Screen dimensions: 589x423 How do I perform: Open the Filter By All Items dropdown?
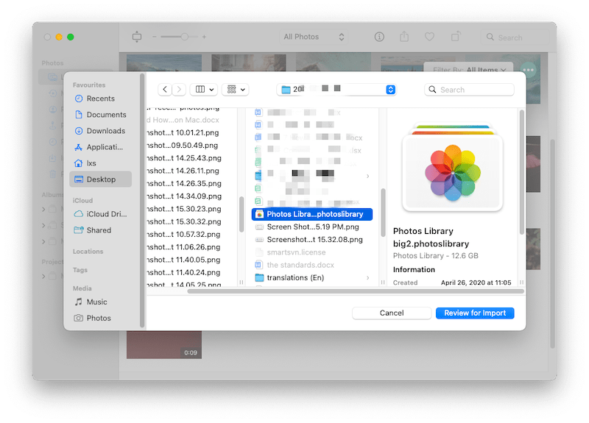point(469,68)
